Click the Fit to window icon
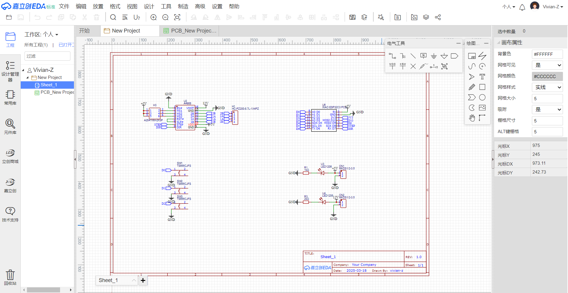The width and height of the screenshot is (568, 293). coord(177,17)
